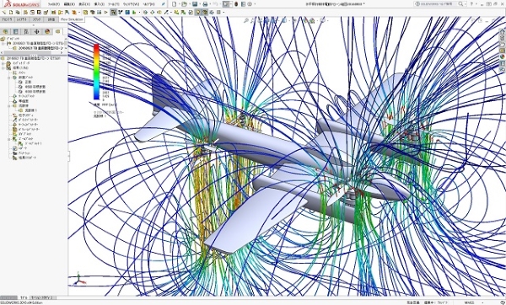Collapse the 断面プロット node in tree
This screenshot has width=506, height=305.
9,78
